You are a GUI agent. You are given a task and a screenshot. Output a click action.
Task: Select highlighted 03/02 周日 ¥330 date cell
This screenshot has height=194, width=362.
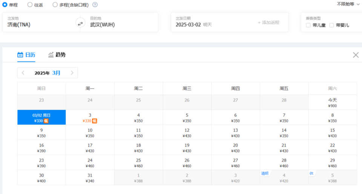(41, 118)
